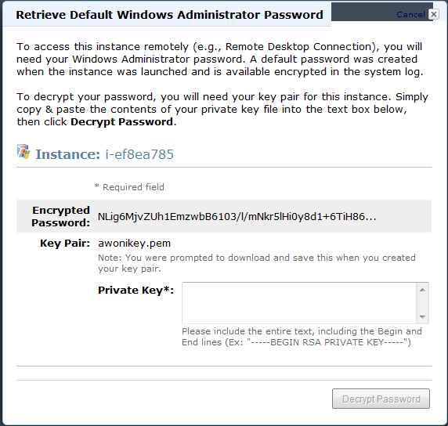
Task: Click the down arrow of the Private Key scrollbar
Action: point(422,316)
